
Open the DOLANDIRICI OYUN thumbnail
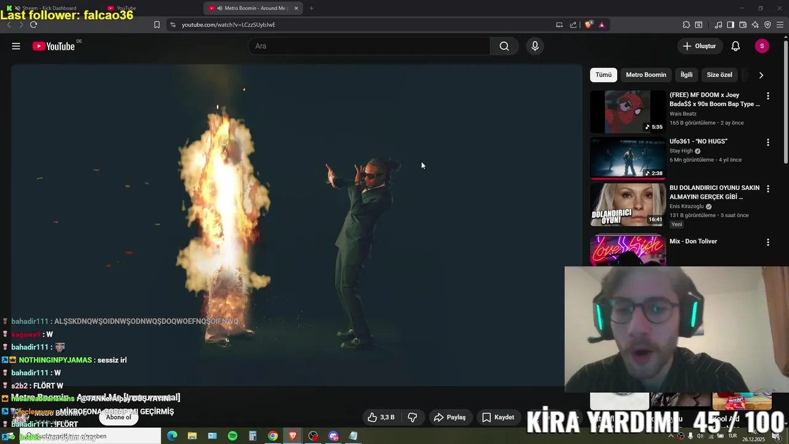(x=628, y=205)
